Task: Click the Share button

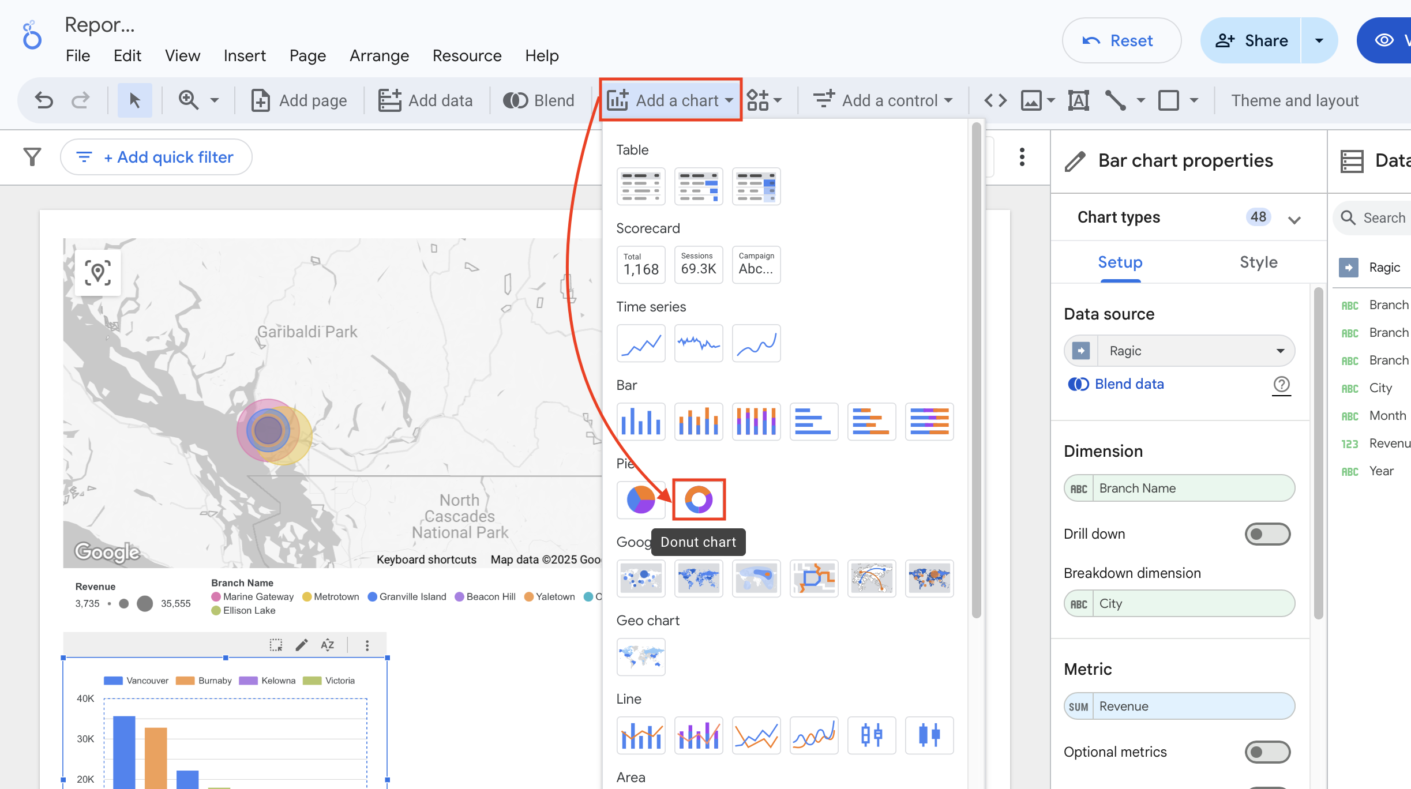Action: pyautogui.click(x=1251, y=40)
